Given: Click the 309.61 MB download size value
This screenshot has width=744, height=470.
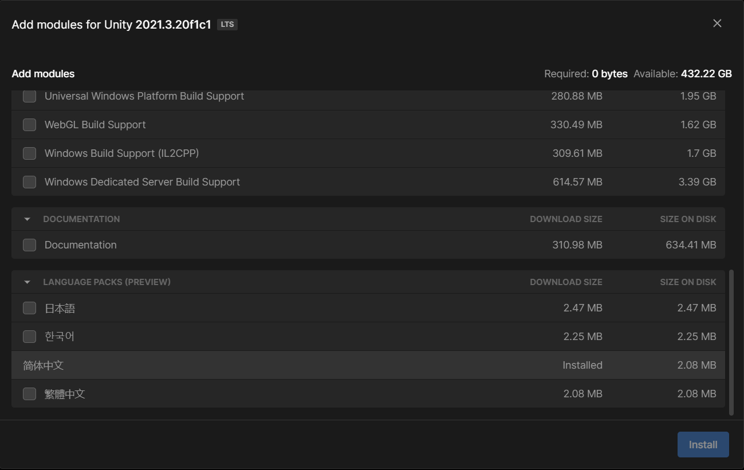Looking at the screenshot, I should [577, 153].
